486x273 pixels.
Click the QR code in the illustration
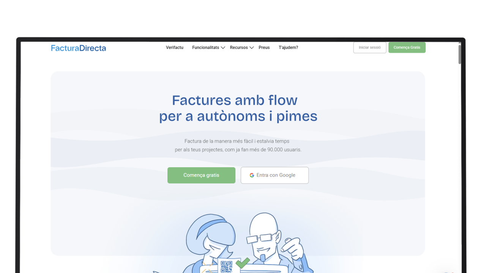[x=226, y=267]
